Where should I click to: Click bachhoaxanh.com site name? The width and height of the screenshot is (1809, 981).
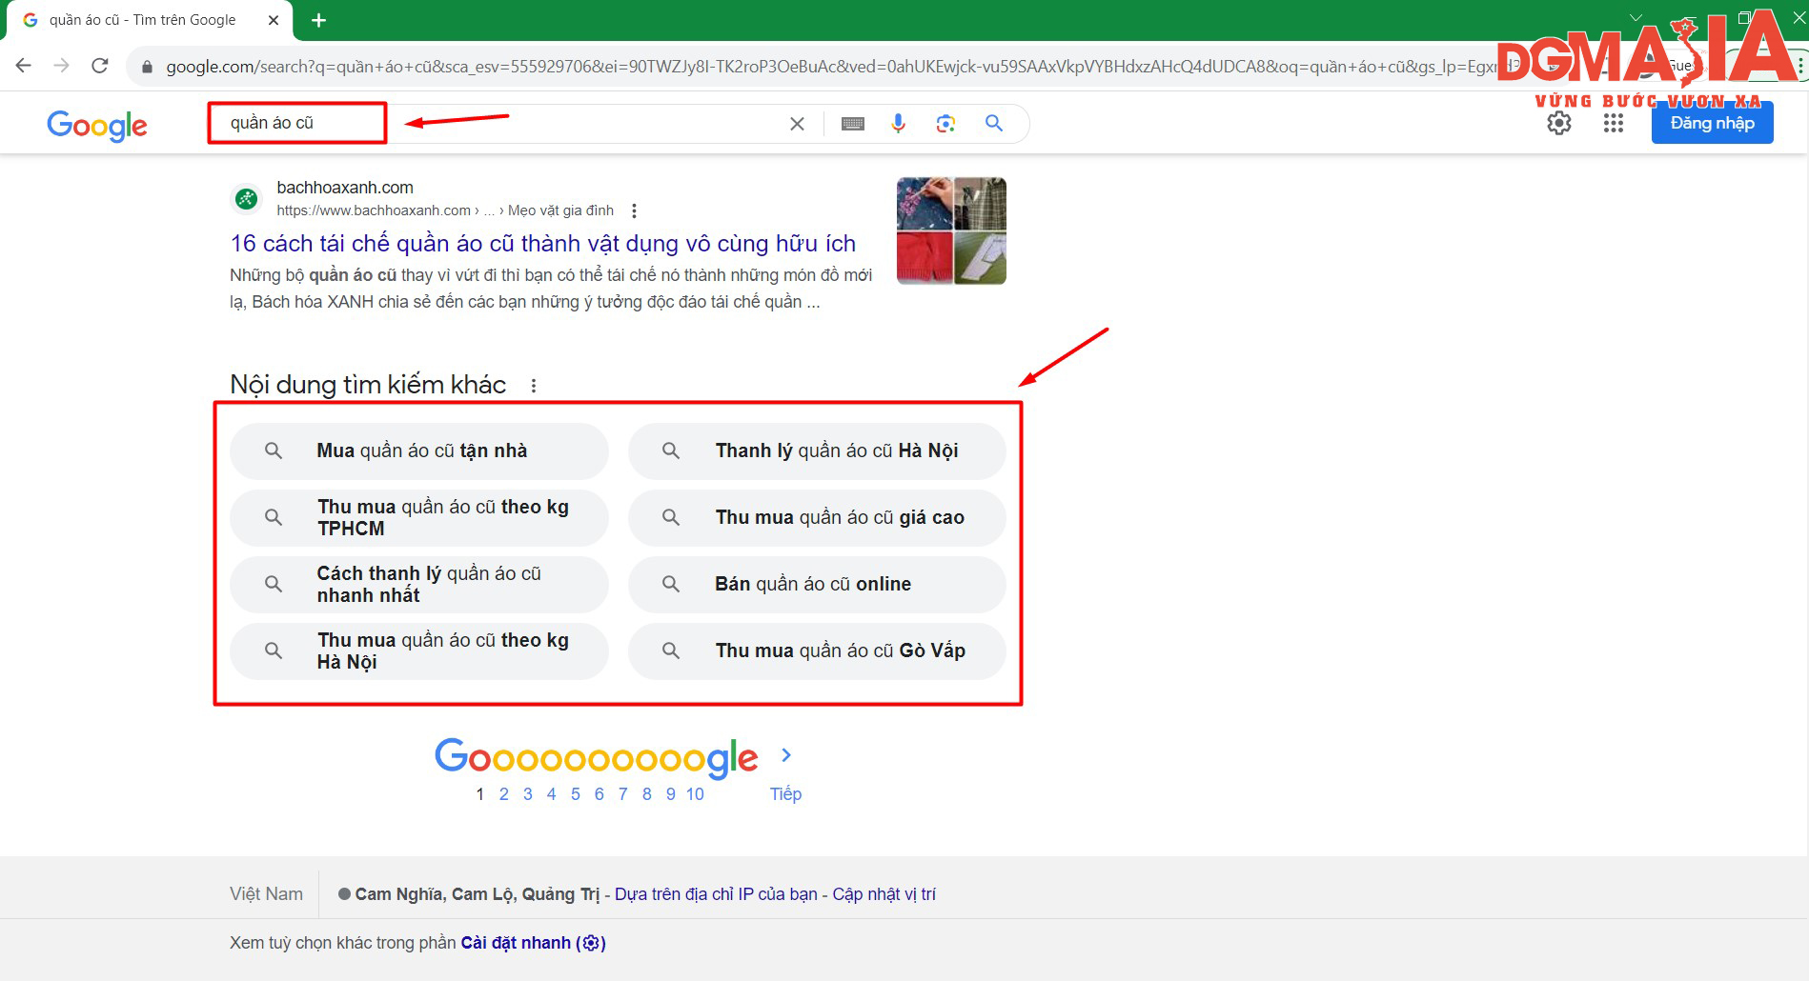345,188
